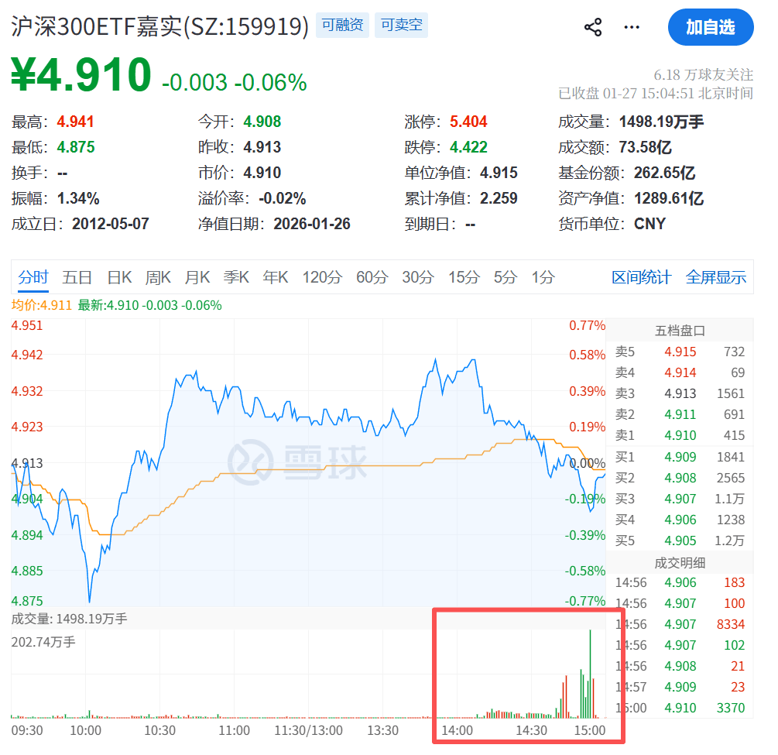Click the share icon
The height and width of the screenshot is (755, 778).
[593, 28]
